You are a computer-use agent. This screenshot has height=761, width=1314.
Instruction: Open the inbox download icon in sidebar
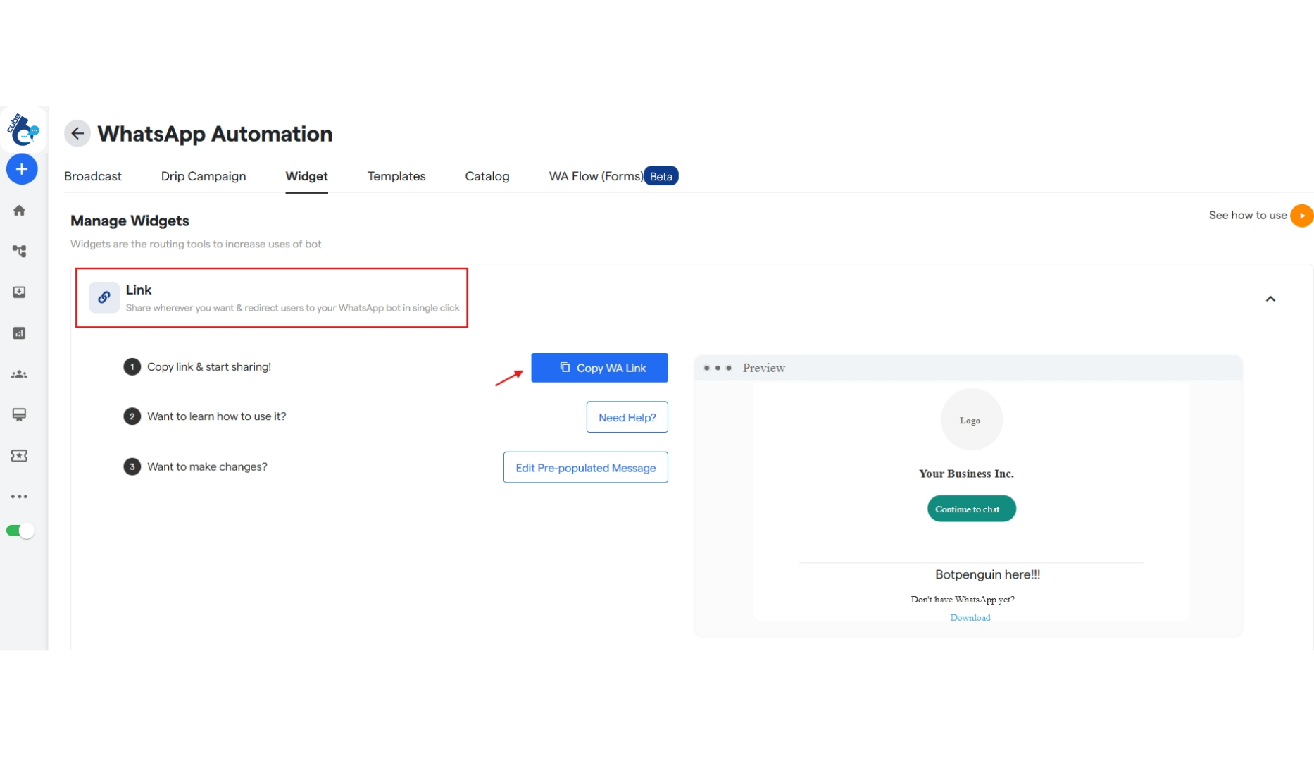19,292
